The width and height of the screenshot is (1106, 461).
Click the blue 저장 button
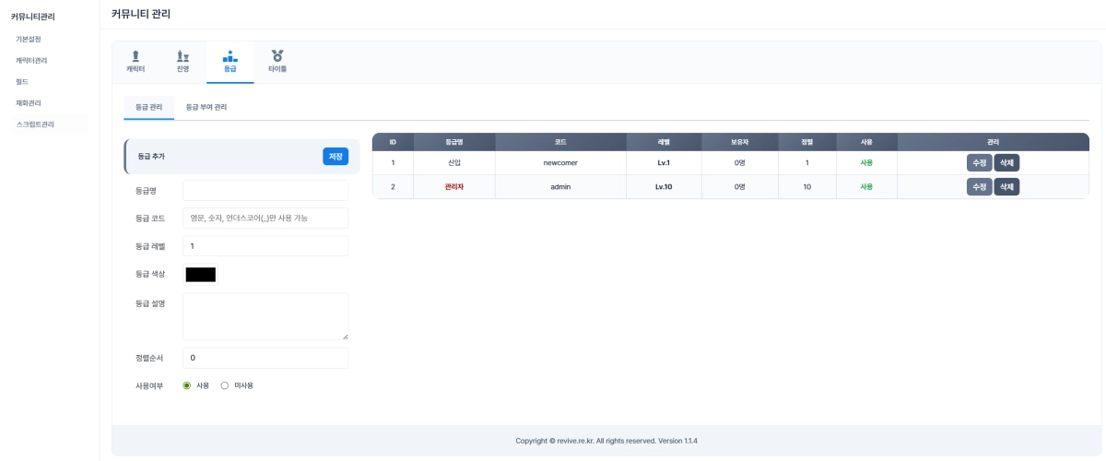335,157
